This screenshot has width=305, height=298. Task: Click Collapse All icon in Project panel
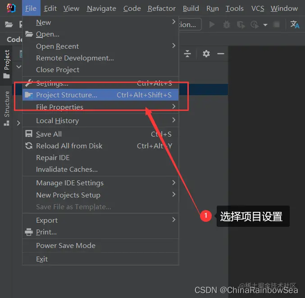(187, 54)
